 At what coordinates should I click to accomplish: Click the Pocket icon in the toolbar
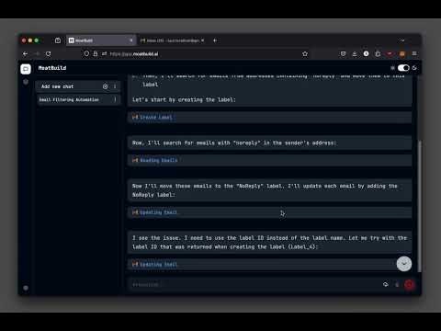point(343,54)
